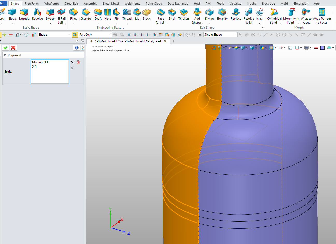Viewport: 336px width, 244px height.
Task: Open the Add Shape dropdown arrow
Action: click(202, 23)
